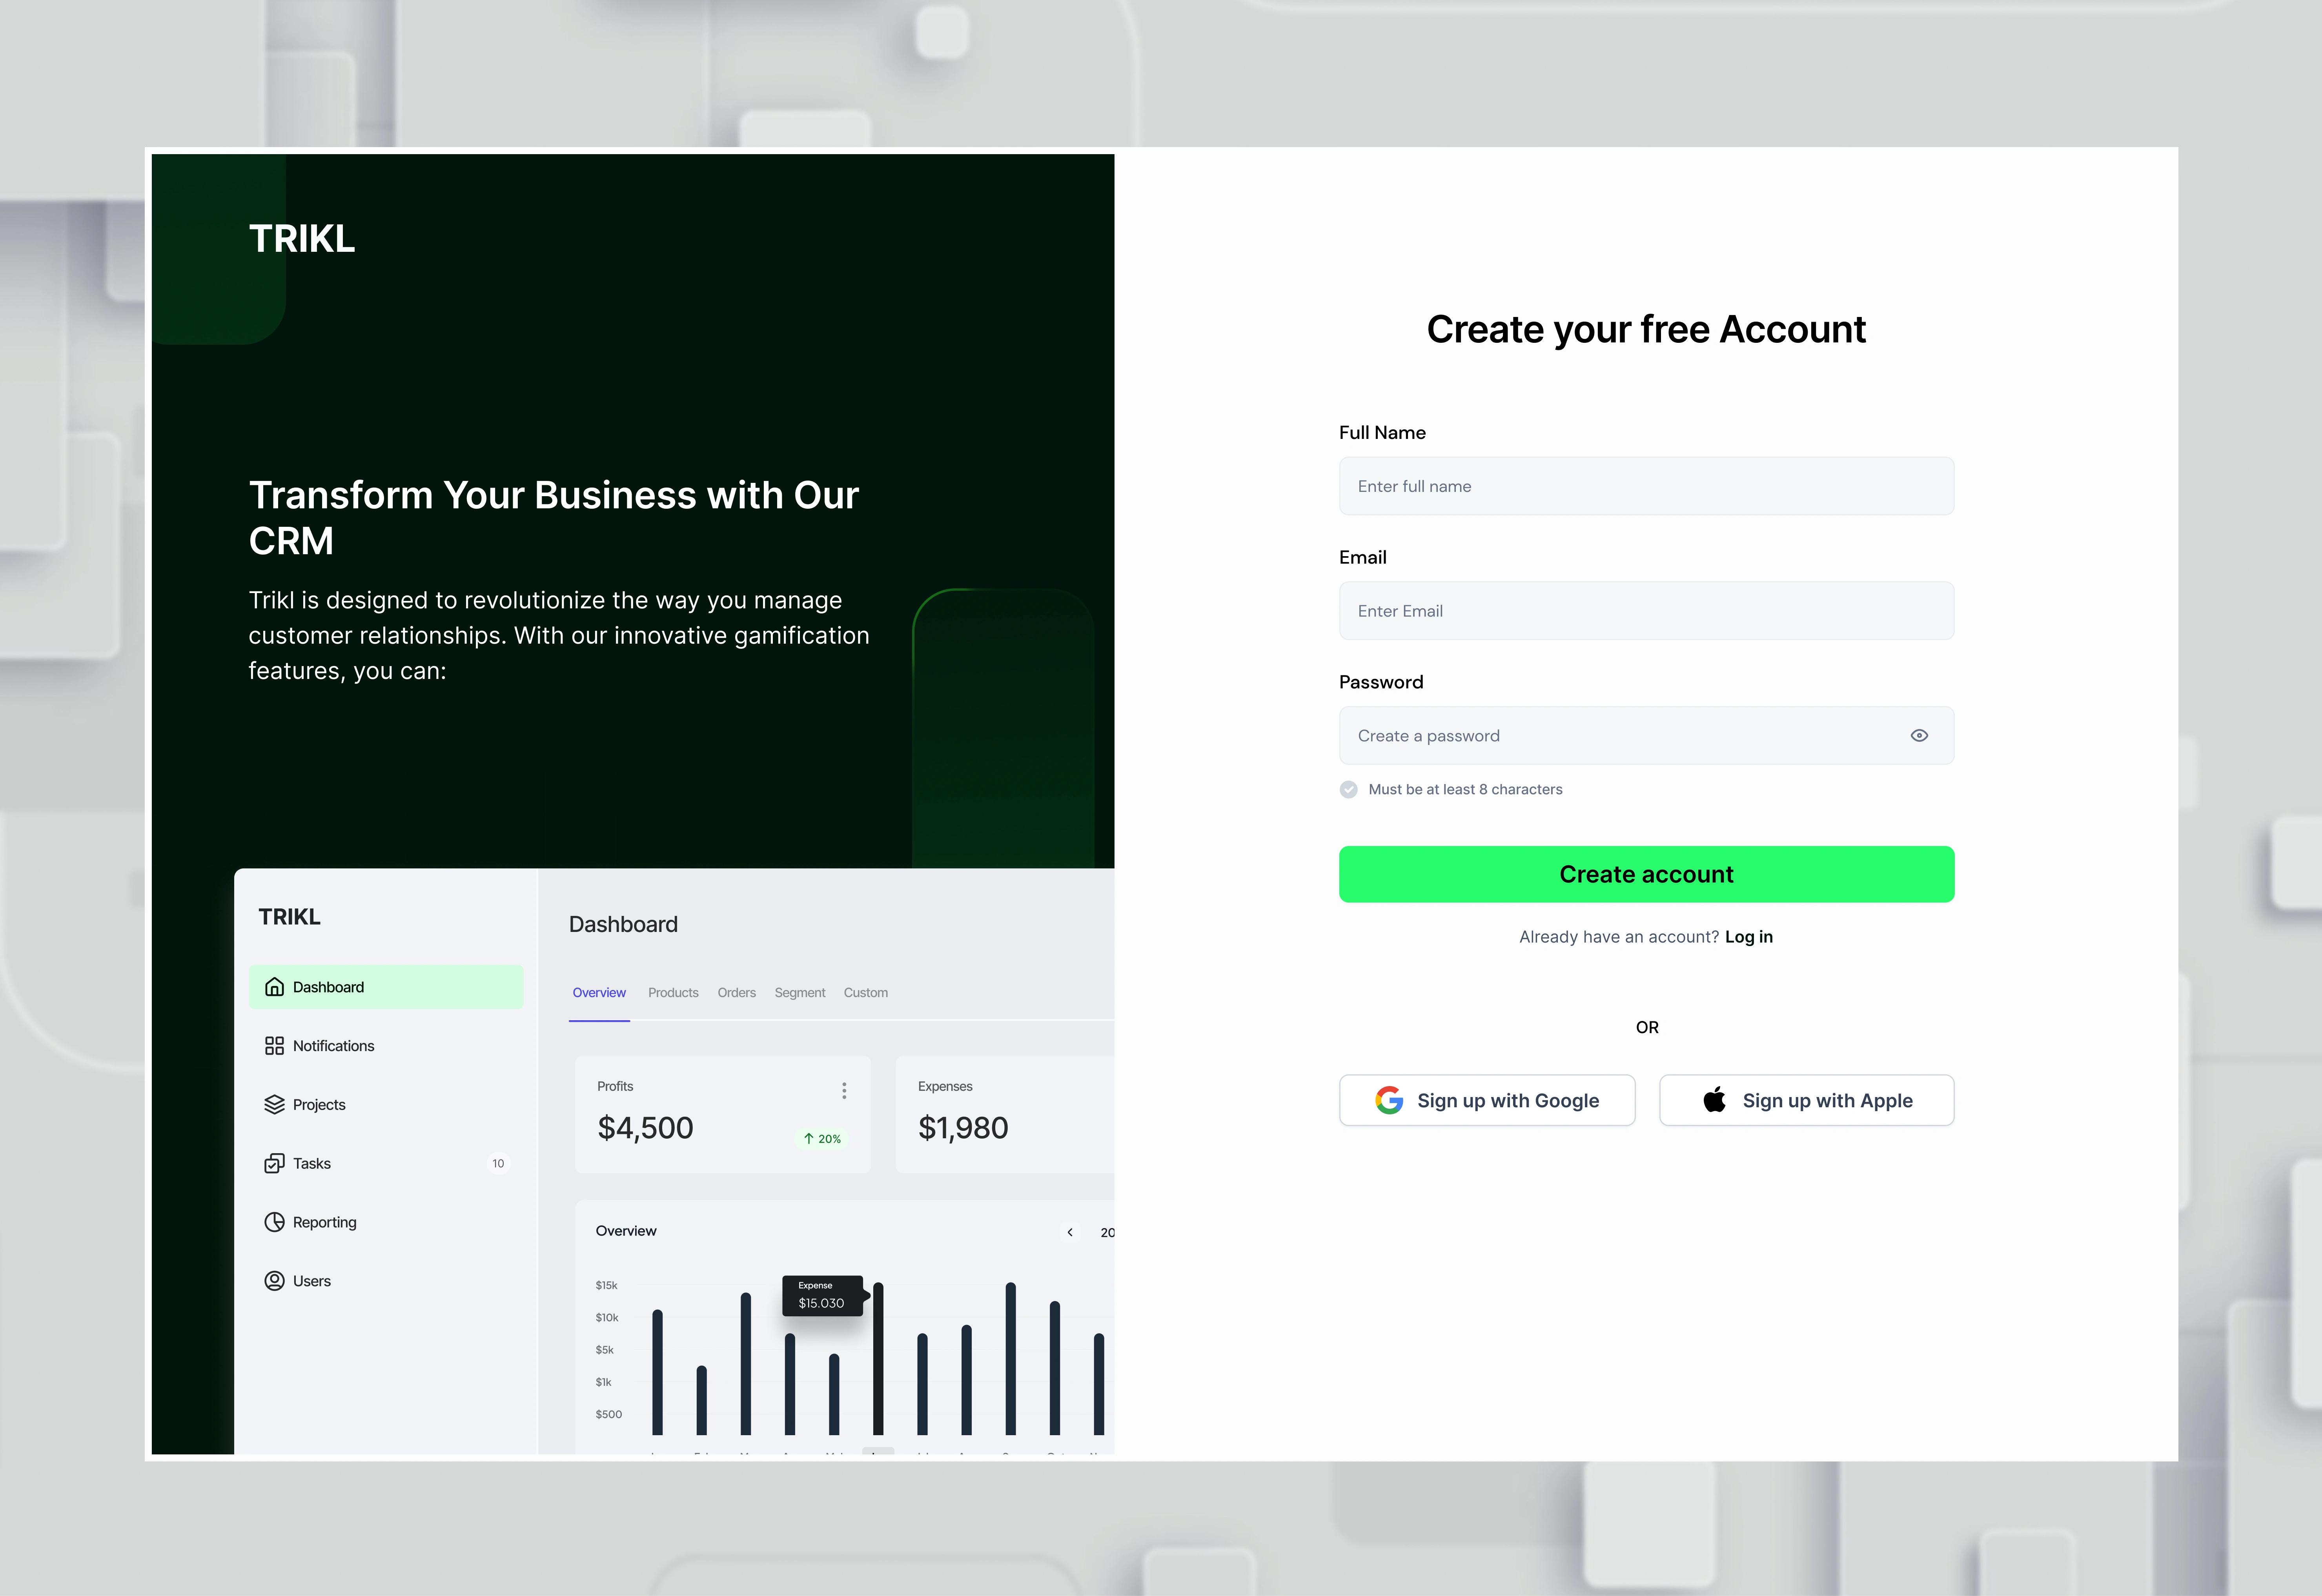Viewport: 2322px width, 1596px height.
Task: Click 'Must be at least 8 characters' hint
Action: click(1465, 789)
